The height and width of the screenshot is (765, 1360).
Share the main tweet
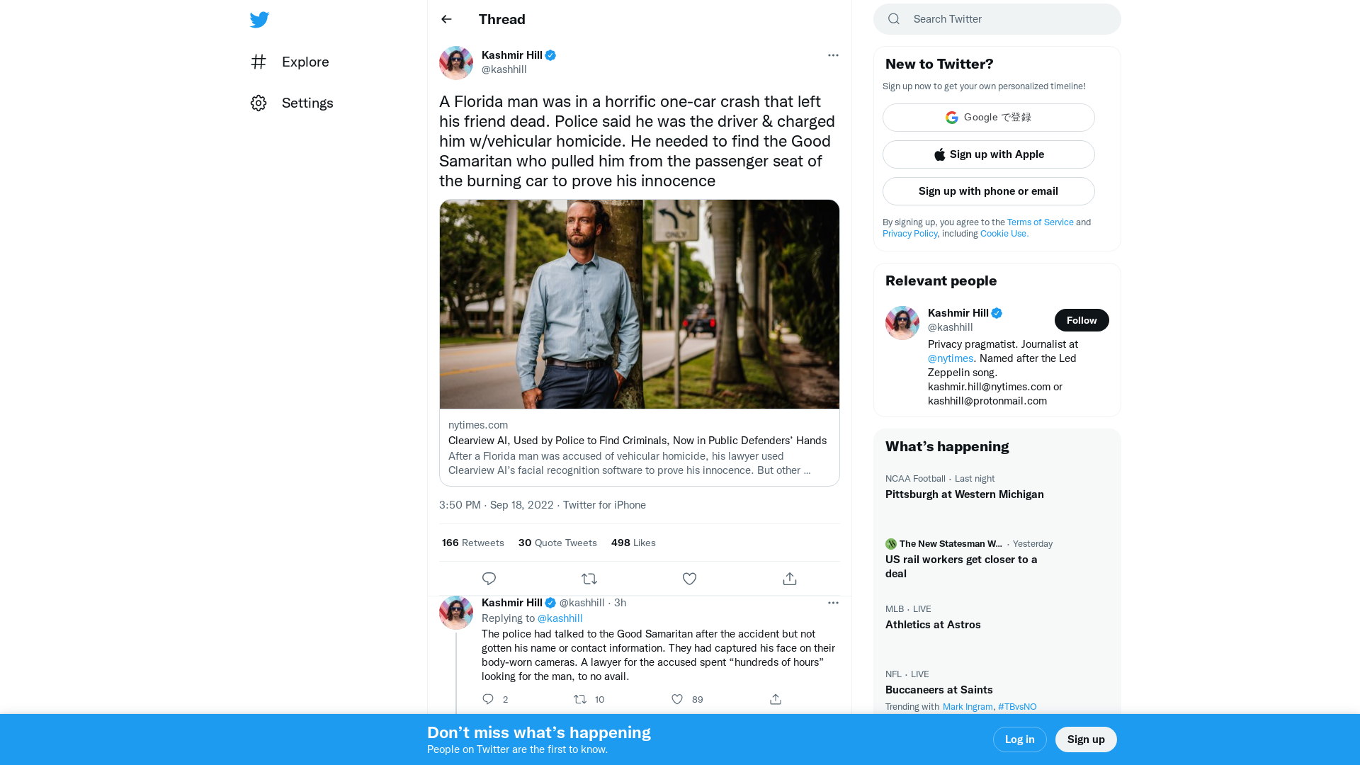pyautogui.click(x=790, y=579)
